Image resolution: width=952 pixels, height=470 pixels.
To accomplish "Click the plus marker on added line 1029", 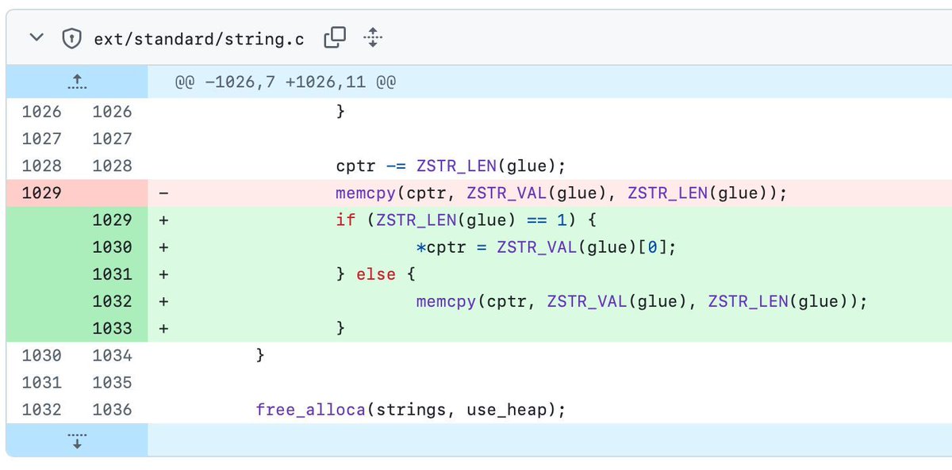I will pos(163,220).
